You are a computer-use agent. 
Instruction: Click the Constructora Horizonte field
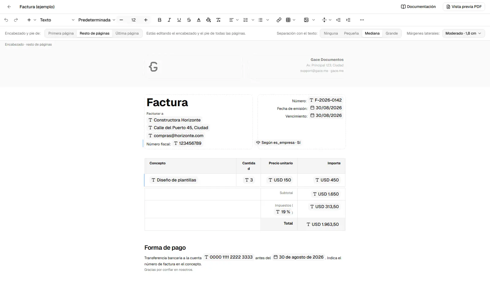[x=175, y=120]
